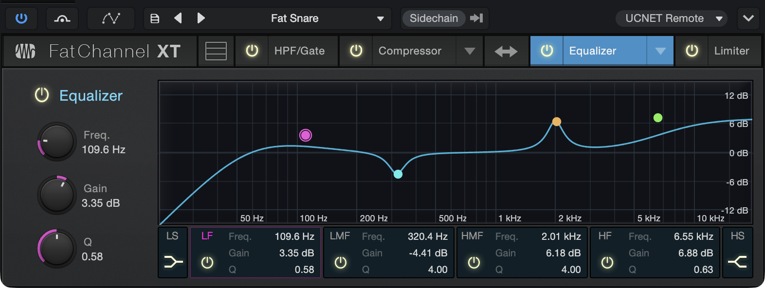Select the HMF band label
Image resolution: width=765 pixels, height=288 pixels.
(473, 236)
